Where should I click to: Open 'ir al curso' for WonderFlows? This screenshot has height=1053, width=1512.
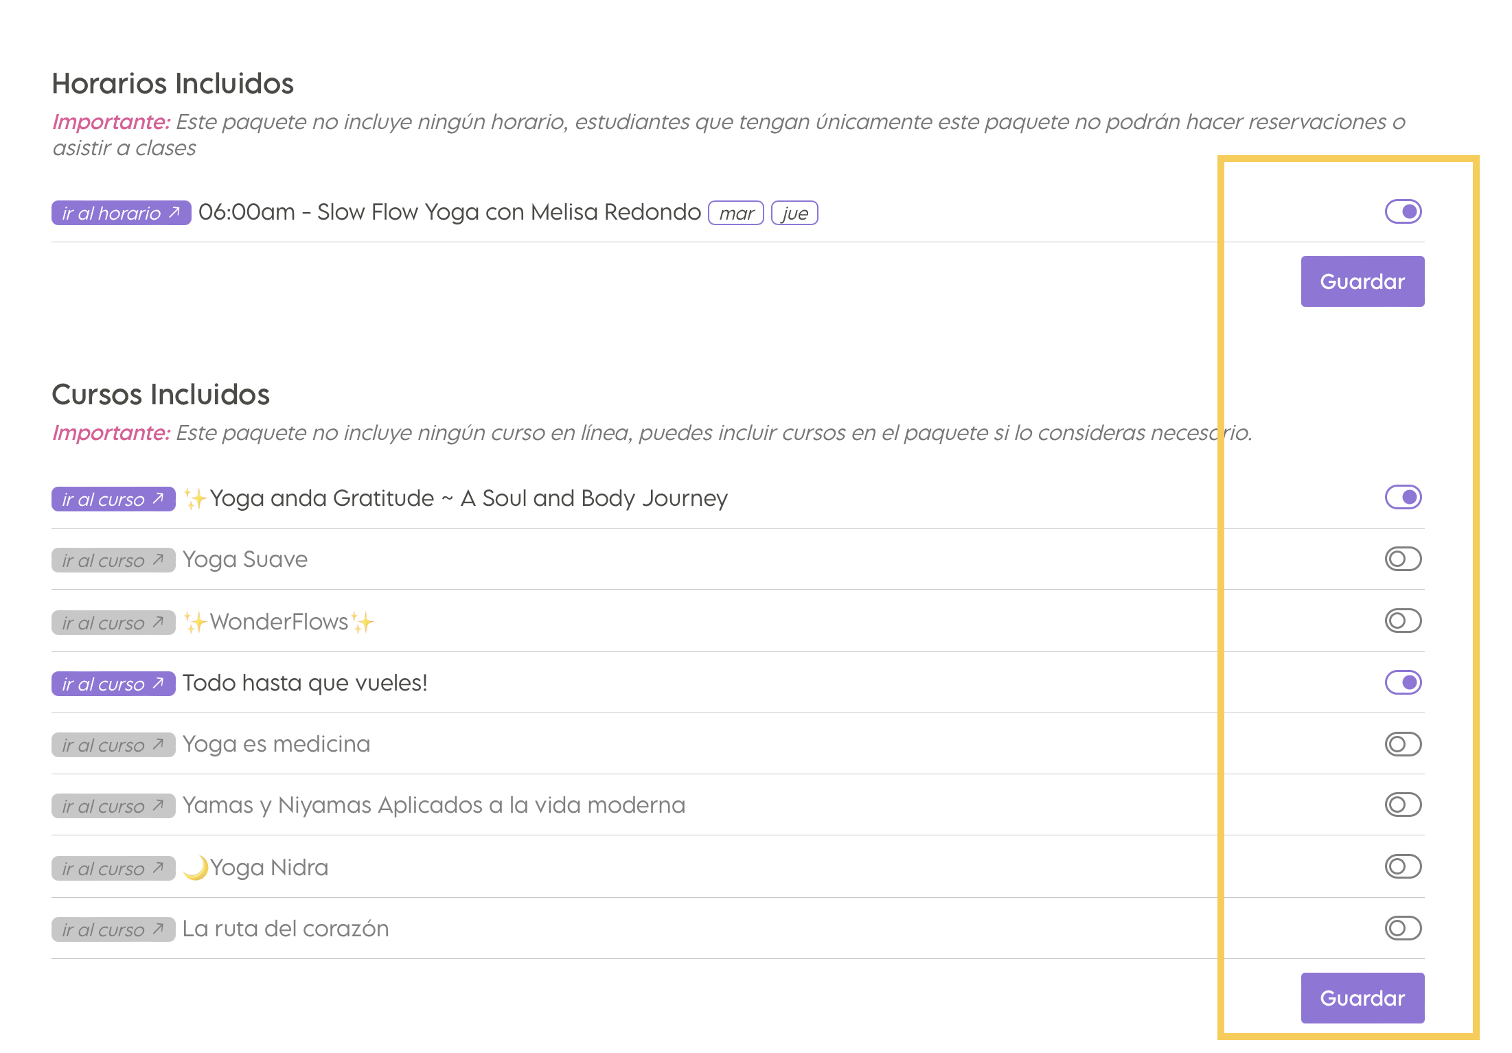coord(113,623)
